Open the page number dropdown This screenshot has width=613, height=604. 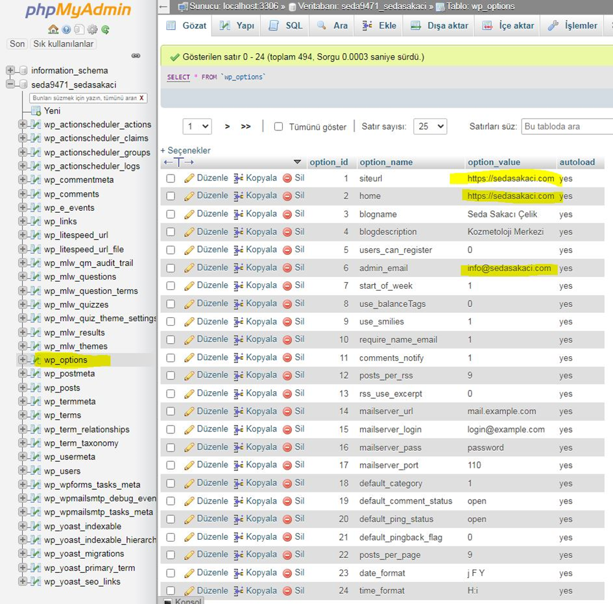tap(197, 127)
